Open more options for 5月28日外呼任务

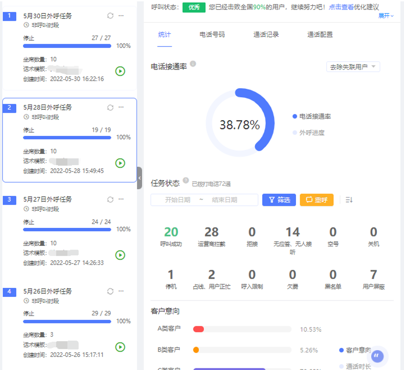[121, 107]
